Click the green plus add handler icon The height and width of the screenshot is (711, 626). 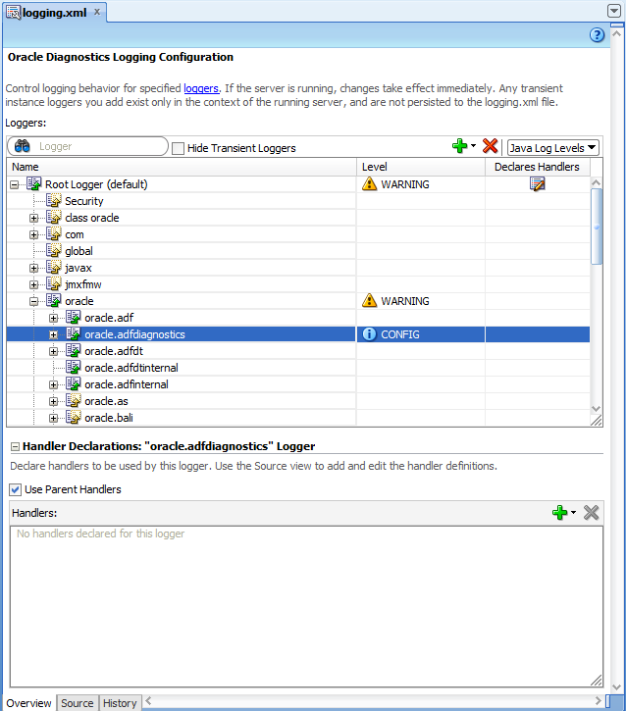(560, 512)
